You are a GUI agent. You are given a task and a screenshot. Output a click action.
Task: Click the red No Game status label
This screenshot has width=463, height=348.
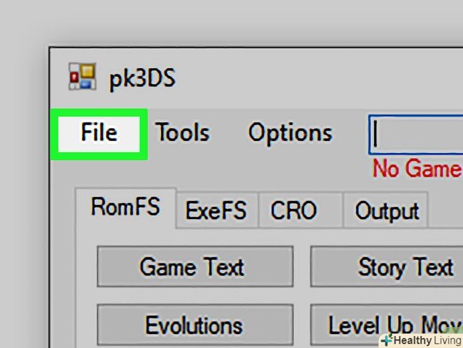(417, 169)
